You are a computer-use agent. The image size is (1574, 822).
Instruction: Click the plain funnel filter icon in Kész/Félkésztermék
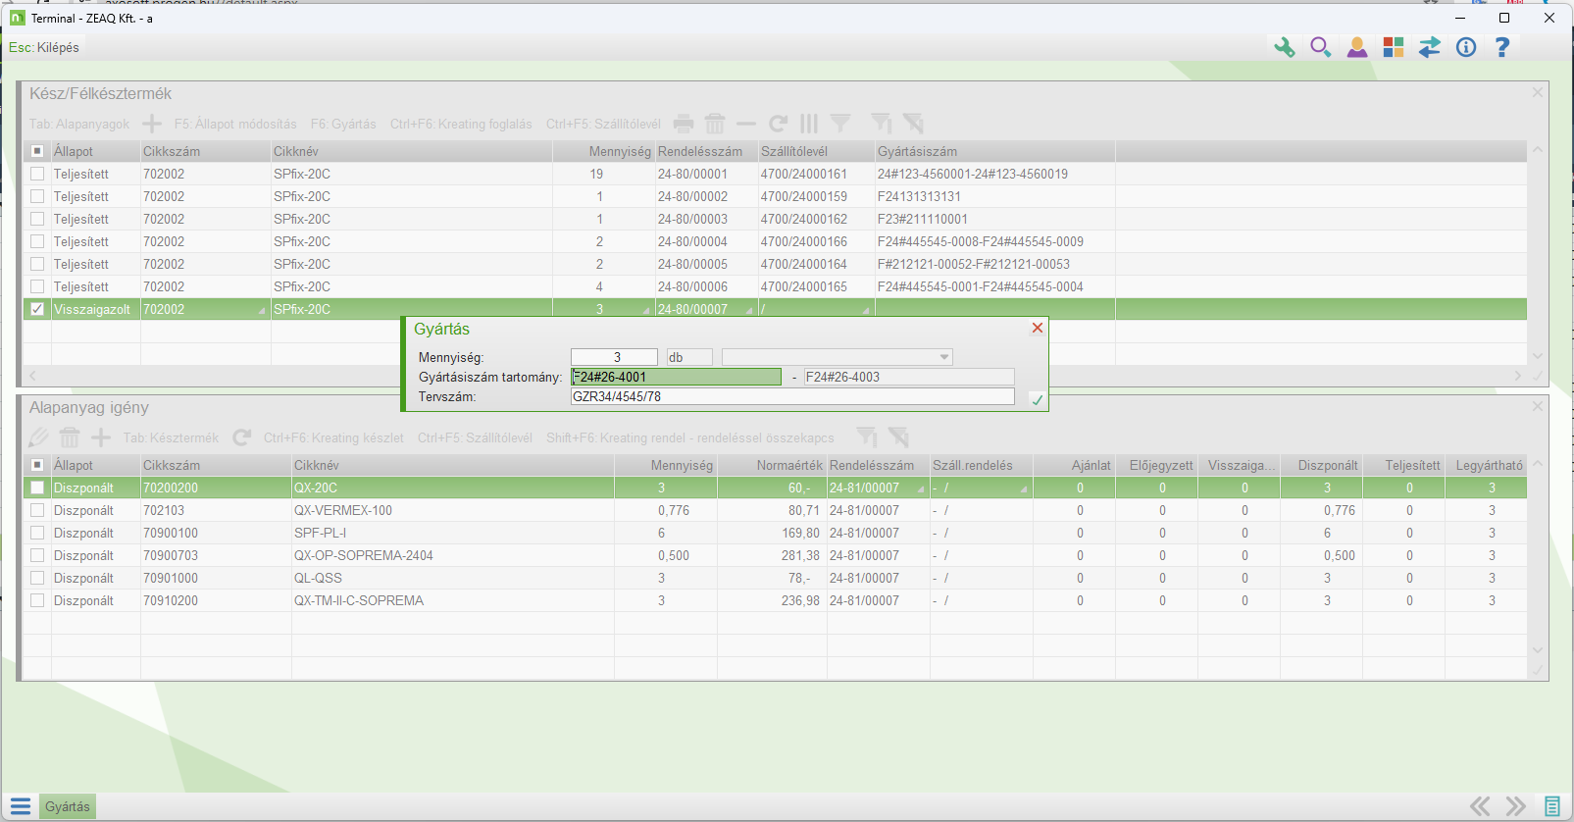(840, 124)
